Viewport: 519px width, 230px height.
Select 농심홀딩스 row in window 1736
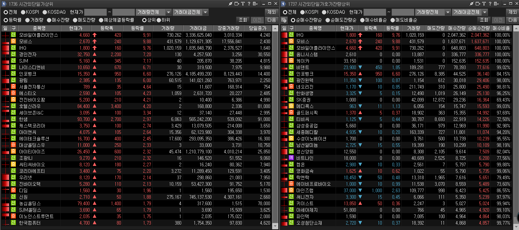click(136, 203)
